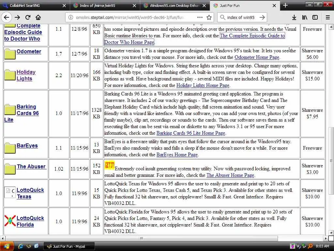Select the Shareware $7.95 cell
Viewport: 334px width, 251px height.
[x=312, y=113]
